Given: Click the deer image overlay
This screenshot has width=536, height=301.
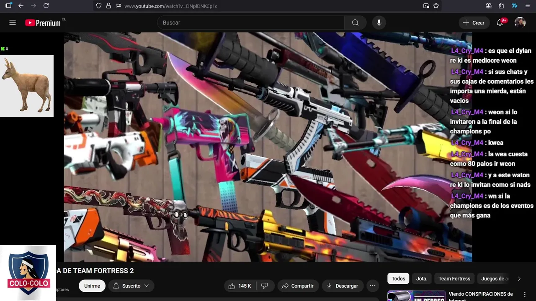Looking at the screenshot, I should (27, 86).
